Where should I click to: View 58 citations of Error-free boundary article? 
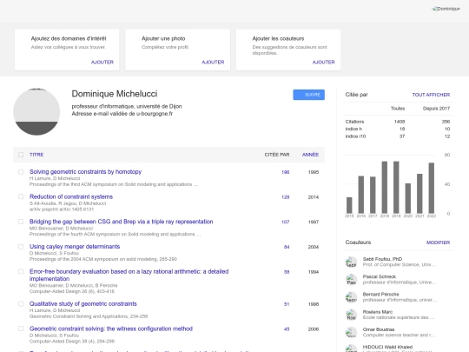(287, 272)
